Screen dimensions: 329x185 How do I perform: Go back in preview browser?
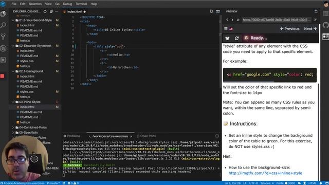pos(227,20)
